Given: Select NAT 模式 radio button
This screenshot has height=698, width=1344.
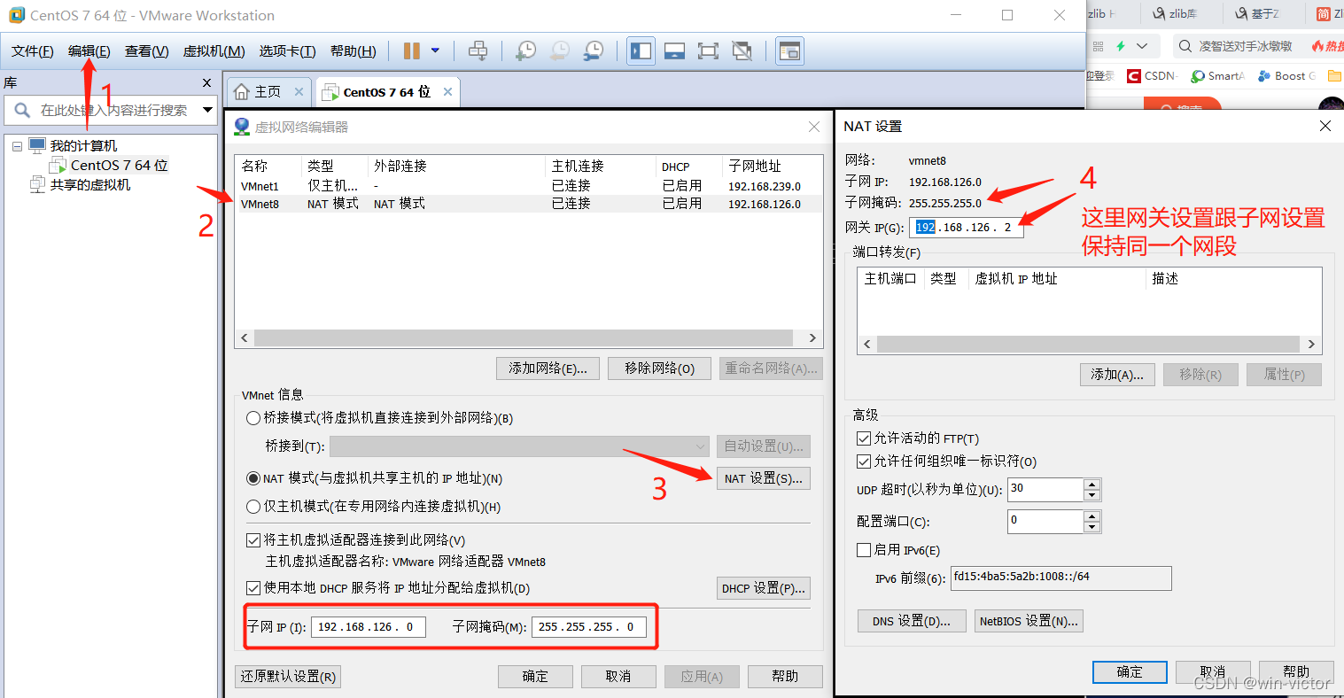Looking at the screenshot, I should 253,478.
